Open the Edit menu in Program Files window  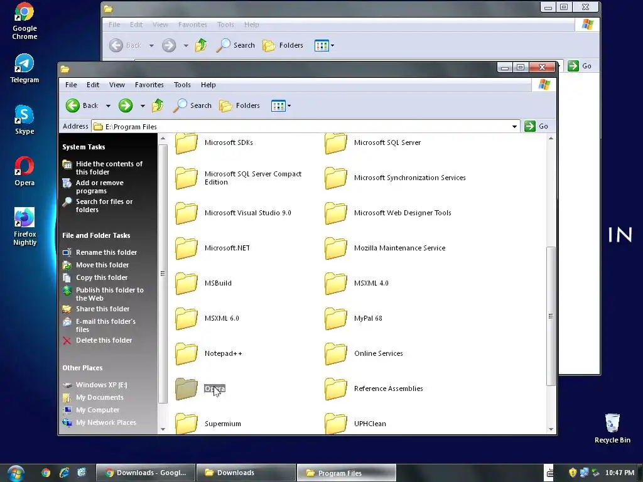click(x=93, y=85)
